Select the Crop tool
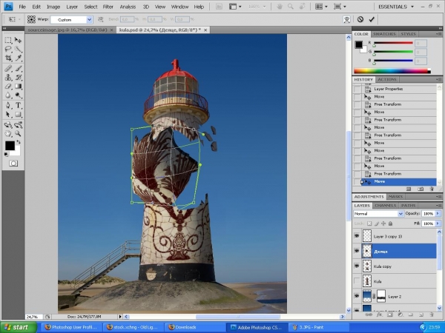Image resolution: width=445 pixels, height=333 pixels. (x=8, y=58)
